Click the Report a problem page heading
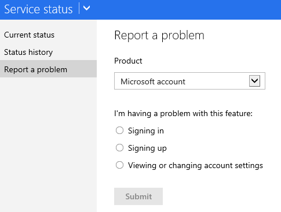Viewport: 281px width, 212px height. point(159,35)
